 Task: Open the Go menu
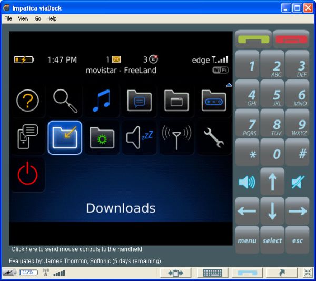[38, 18]
